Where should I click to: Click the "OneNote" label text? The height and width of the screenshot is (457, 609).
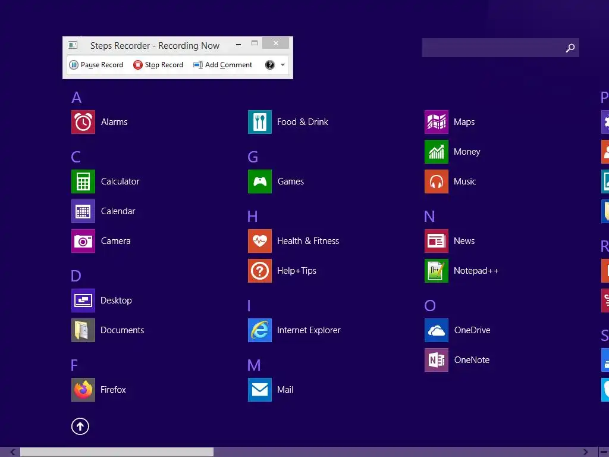(x=472, y=360)
